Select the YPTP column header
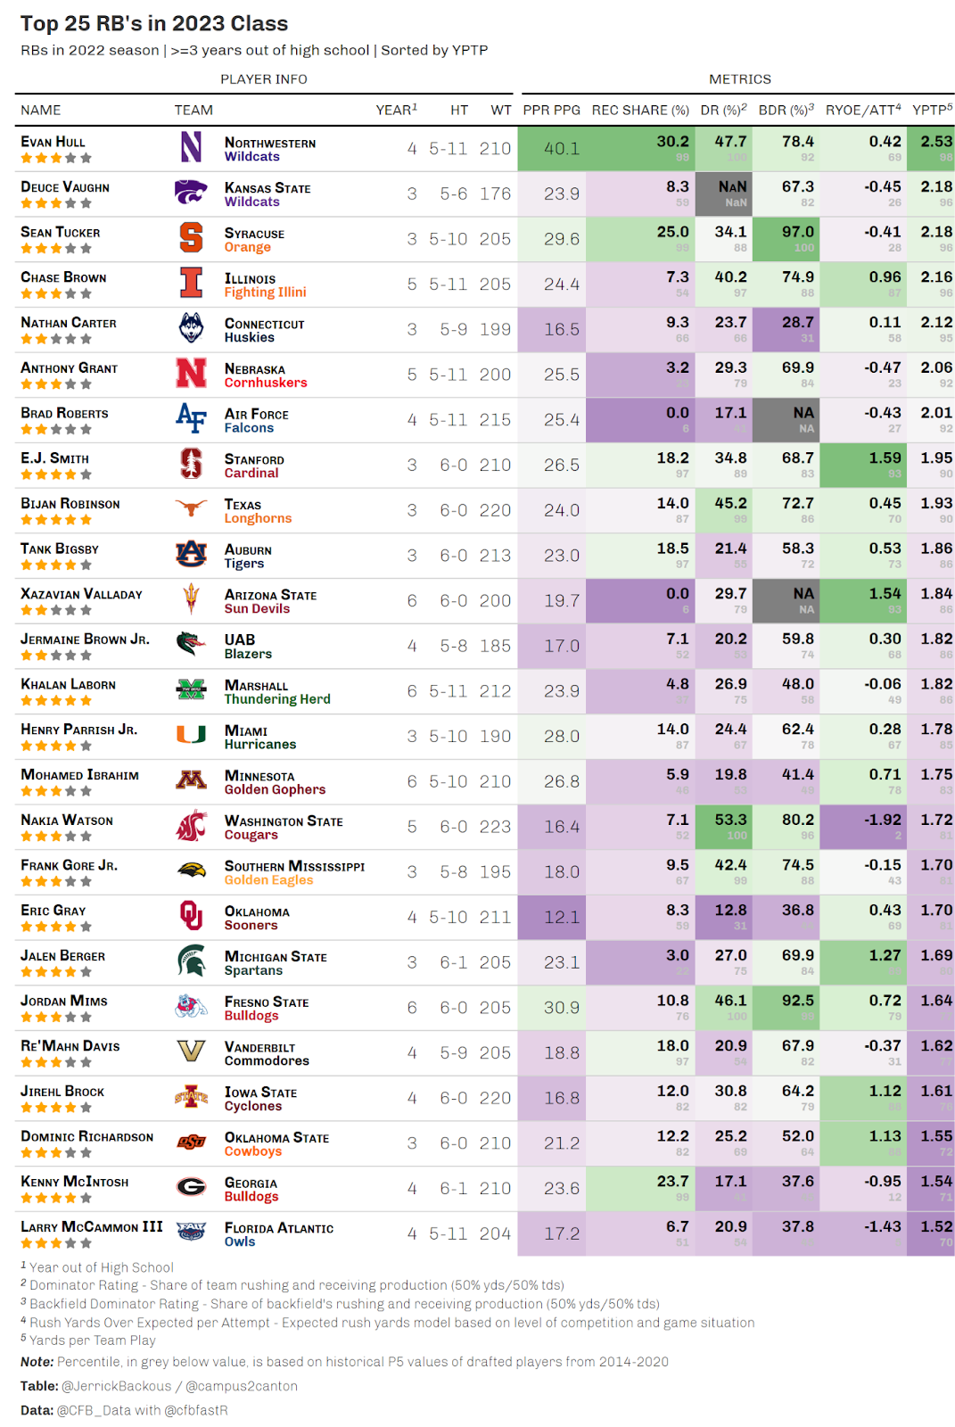The width and height of the screenshot is (955, 1427). point(933,110)
